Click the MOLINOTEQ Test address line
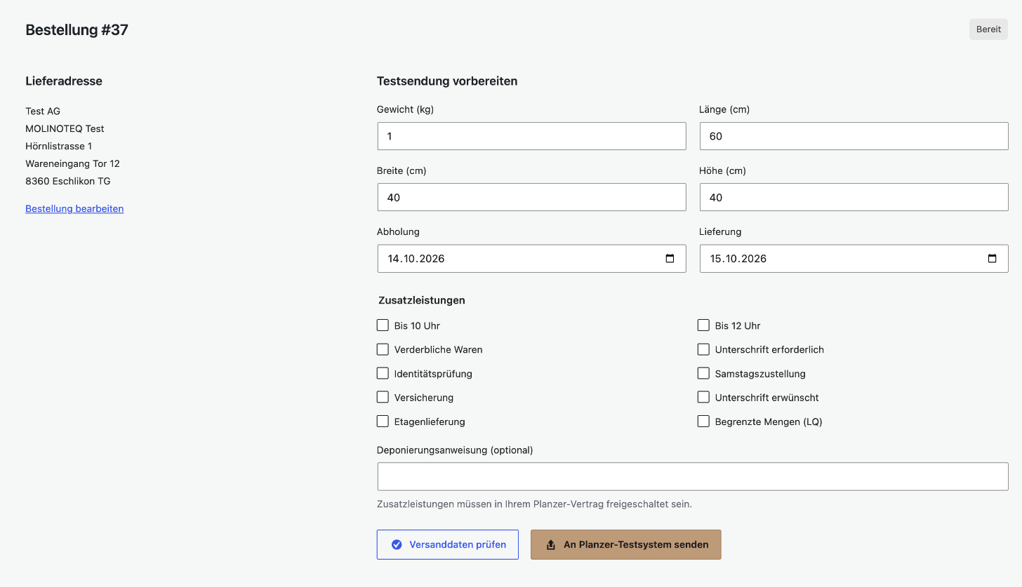 (x=65, y=128)
